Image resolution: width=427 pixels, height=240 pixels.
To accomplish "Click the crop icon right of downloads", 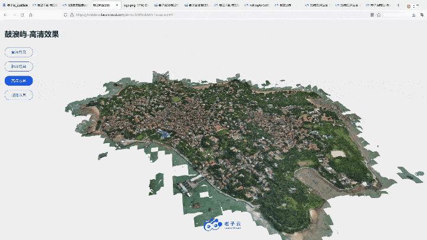I will click(x=422, y=15).
